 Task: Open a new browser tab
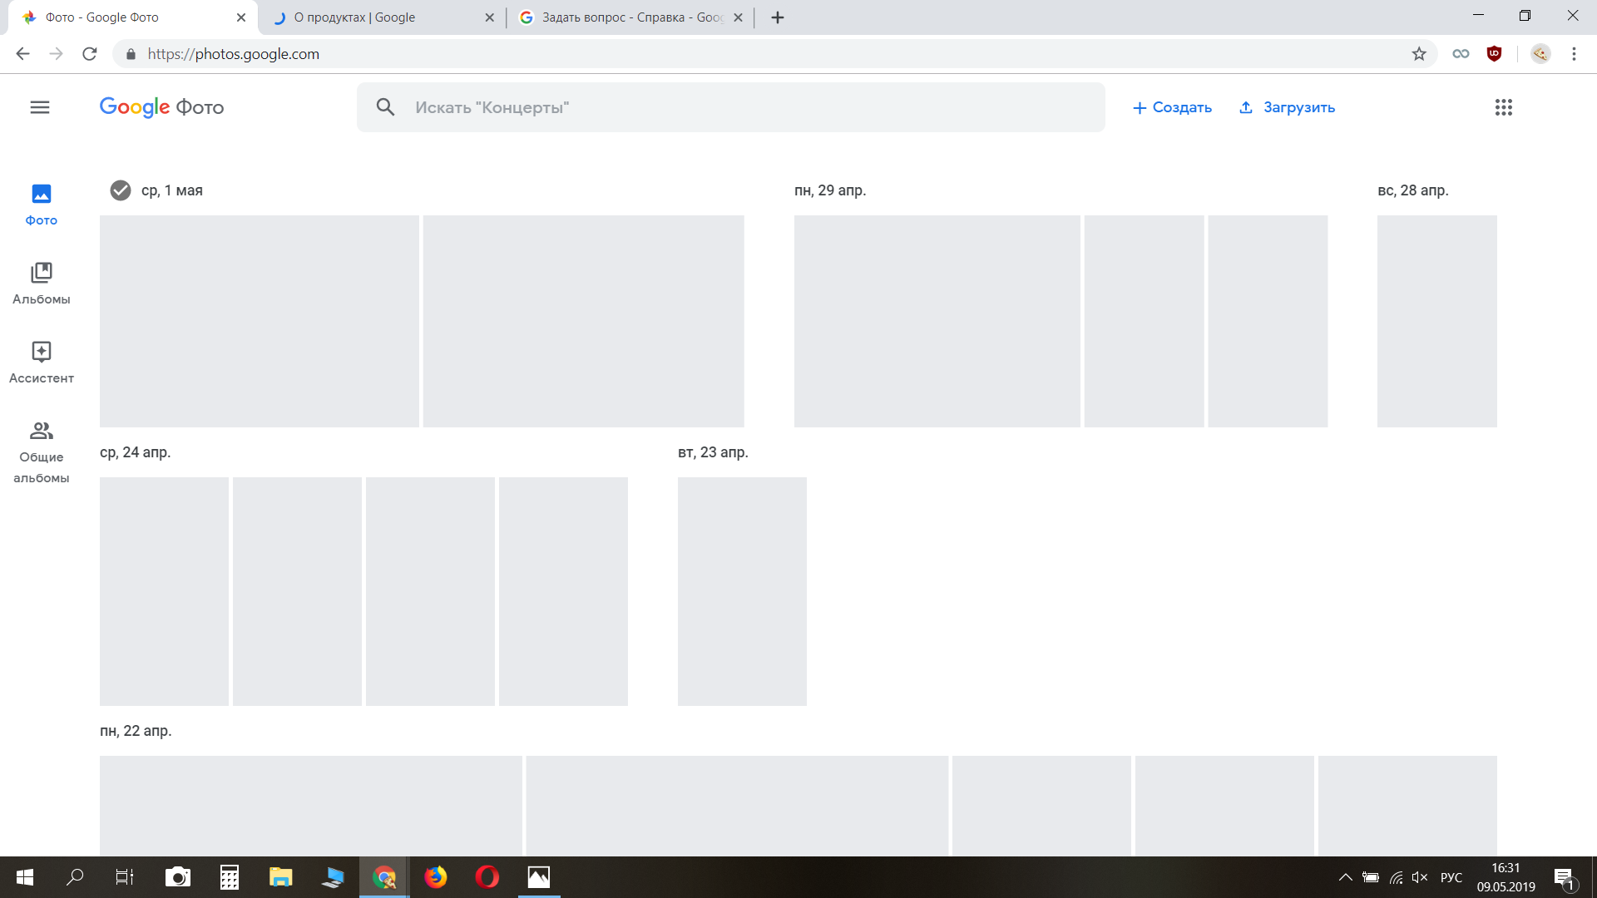coord(778,17)
